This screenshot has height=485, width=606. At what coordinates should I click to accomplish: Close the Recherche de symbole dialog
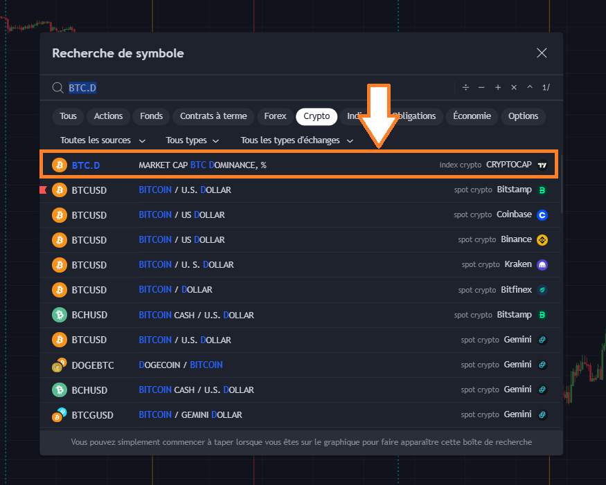[542, 53]
